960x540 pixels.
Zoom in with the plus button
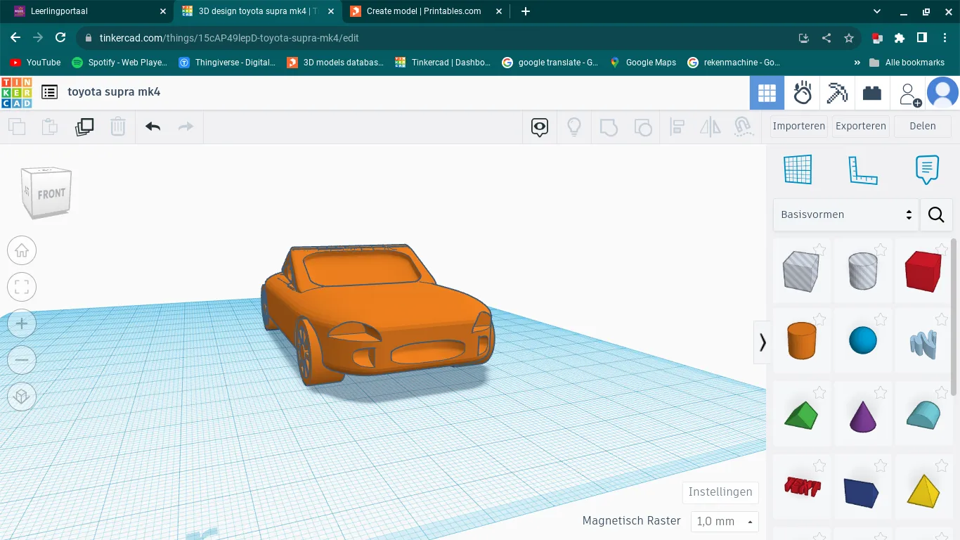tap(22, 323)
